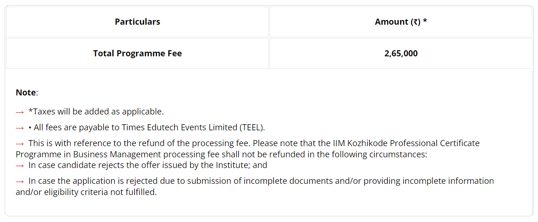Click the red arrow beside the TEEL fees note
Screen dimensions: 538x222
[20, 128]
